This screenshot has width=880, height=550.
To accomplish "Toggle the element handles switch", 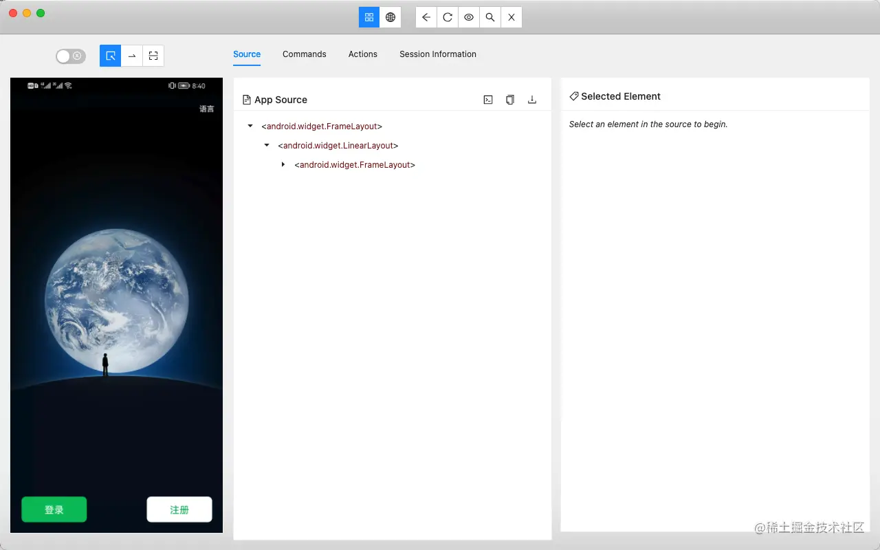I will coord(71,56).
